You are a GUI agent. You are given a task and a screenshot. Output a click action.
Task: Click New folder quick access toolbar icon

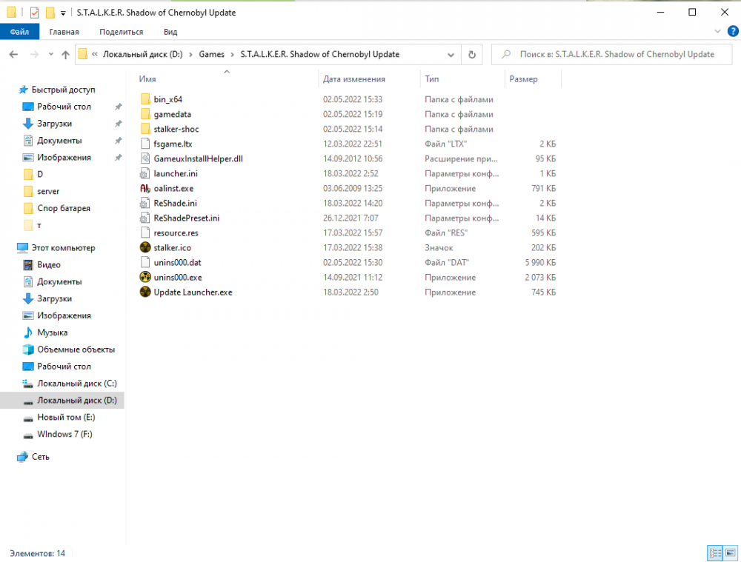pos(50,13)
